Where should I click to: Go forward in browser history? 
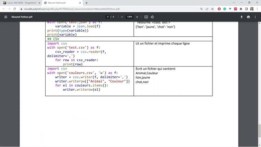(9, 9)
